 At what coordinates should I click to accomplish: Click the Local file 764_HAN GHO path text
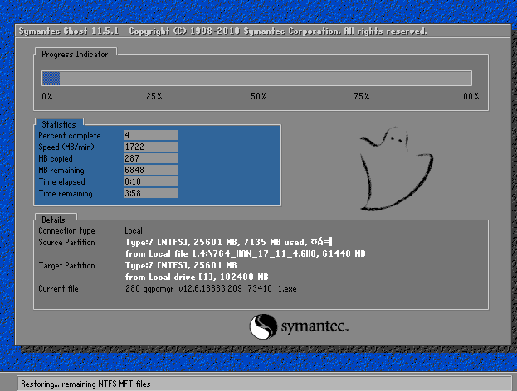coord(246,253)
